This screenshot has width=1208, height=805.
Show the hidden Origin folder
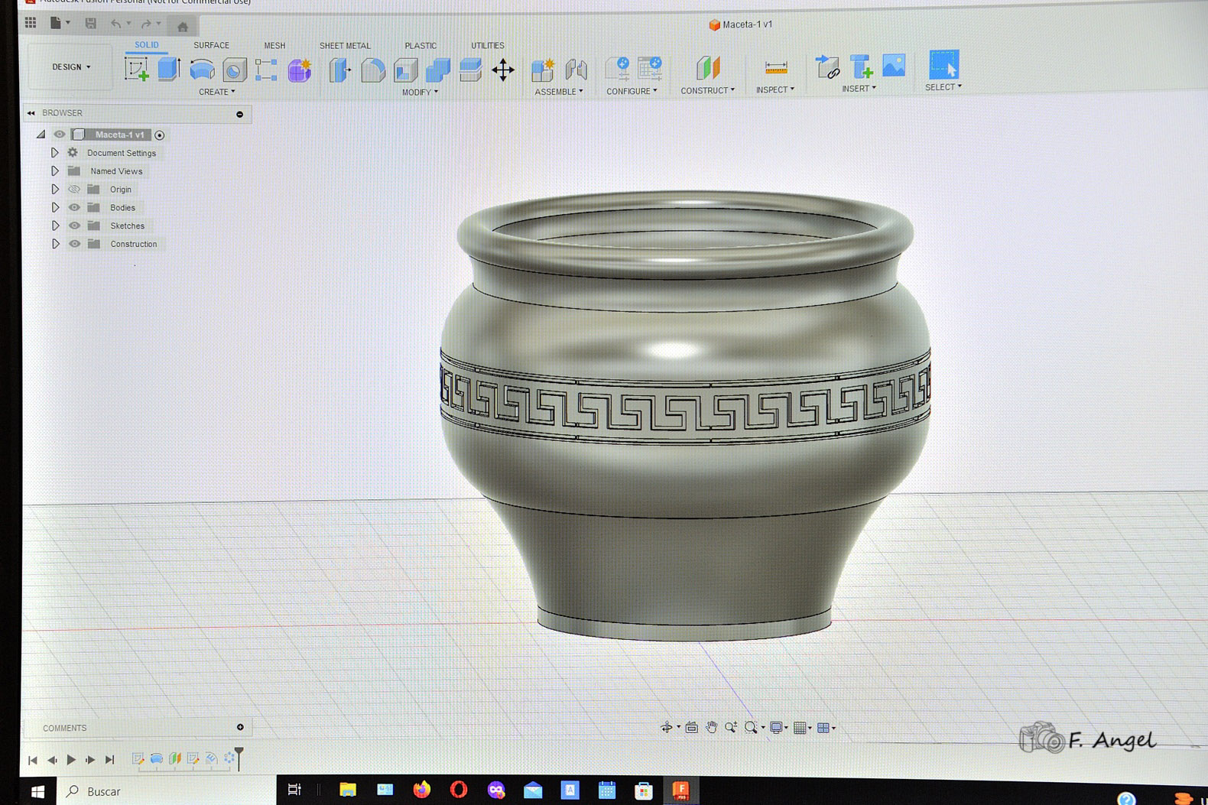(x=74, y=190)
